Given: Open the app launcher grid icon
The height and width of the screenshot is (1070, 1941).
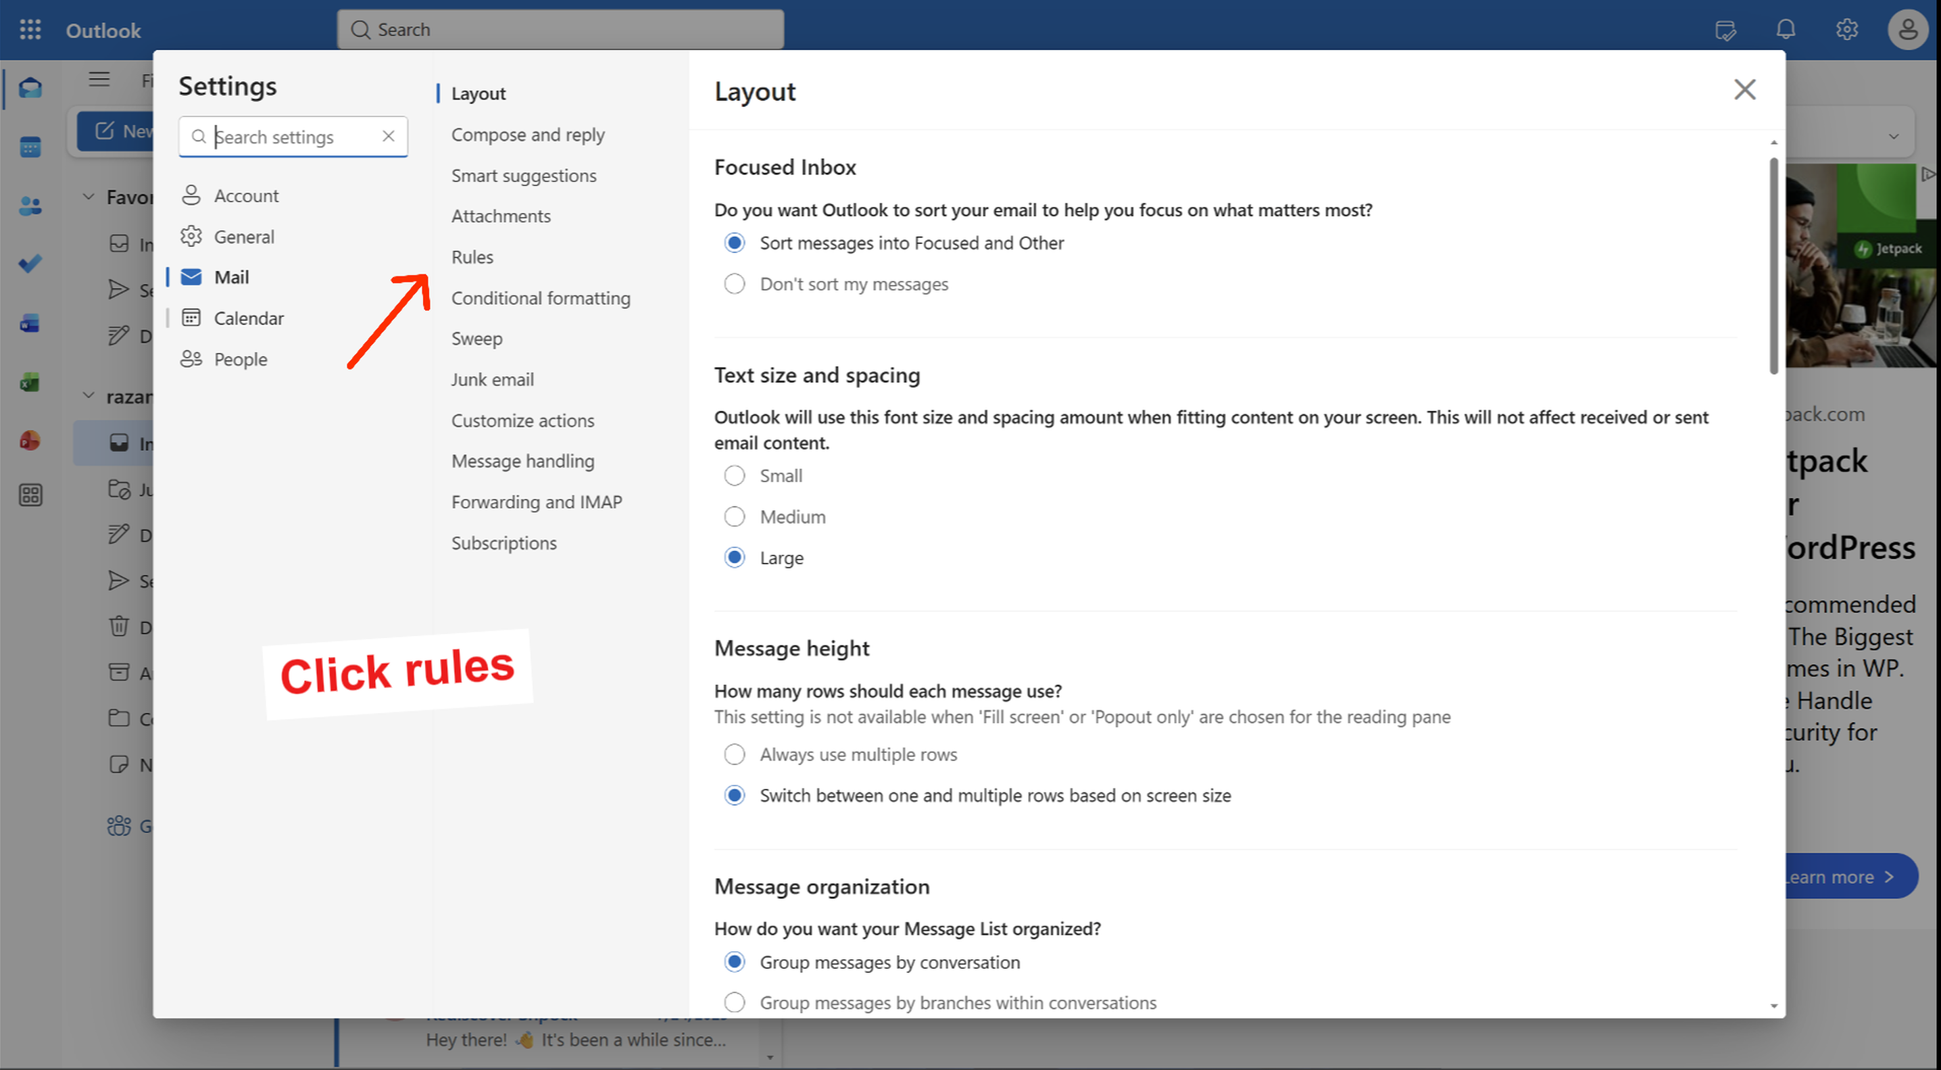Looking at the screenshot, I should [30, 29].
